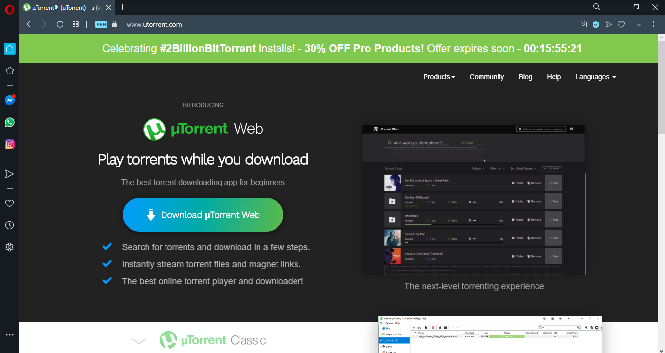The image size is (665, 353).
Task: Toggle the VPN badge
Action: click(101, 24)
